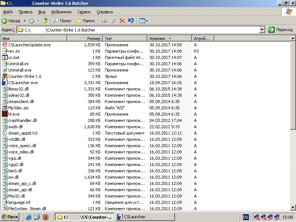Select the vgui2.dll file name
The height and width of the screenshot is (222, 296).
pyautogui.click(x=16, y=165)
